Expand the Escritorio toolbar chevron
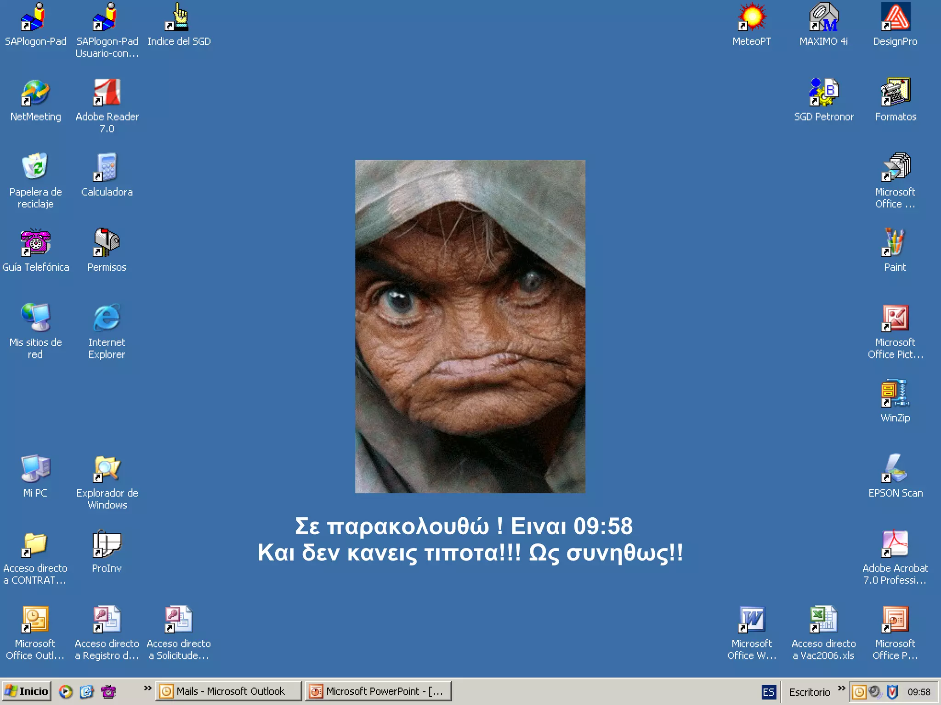941x705 pixels. pyautogui.click(x=841, y=688)
